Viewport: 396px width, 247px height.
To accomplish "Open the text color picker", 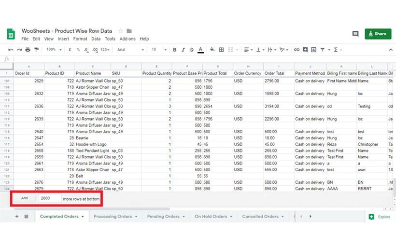I will click(x=200, y=50).
